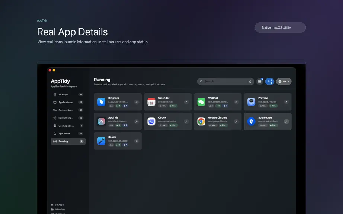343x214 pixels.
Task: Click the Google Chrome name text
Action: tap(218, 117)
